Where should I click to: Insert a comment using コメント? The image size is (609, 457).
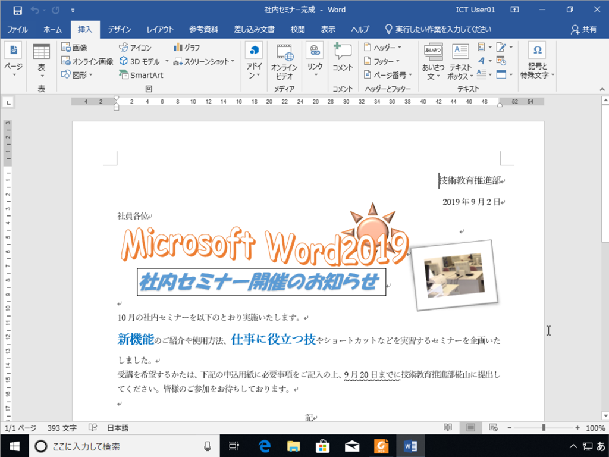(x=343, y=57)
